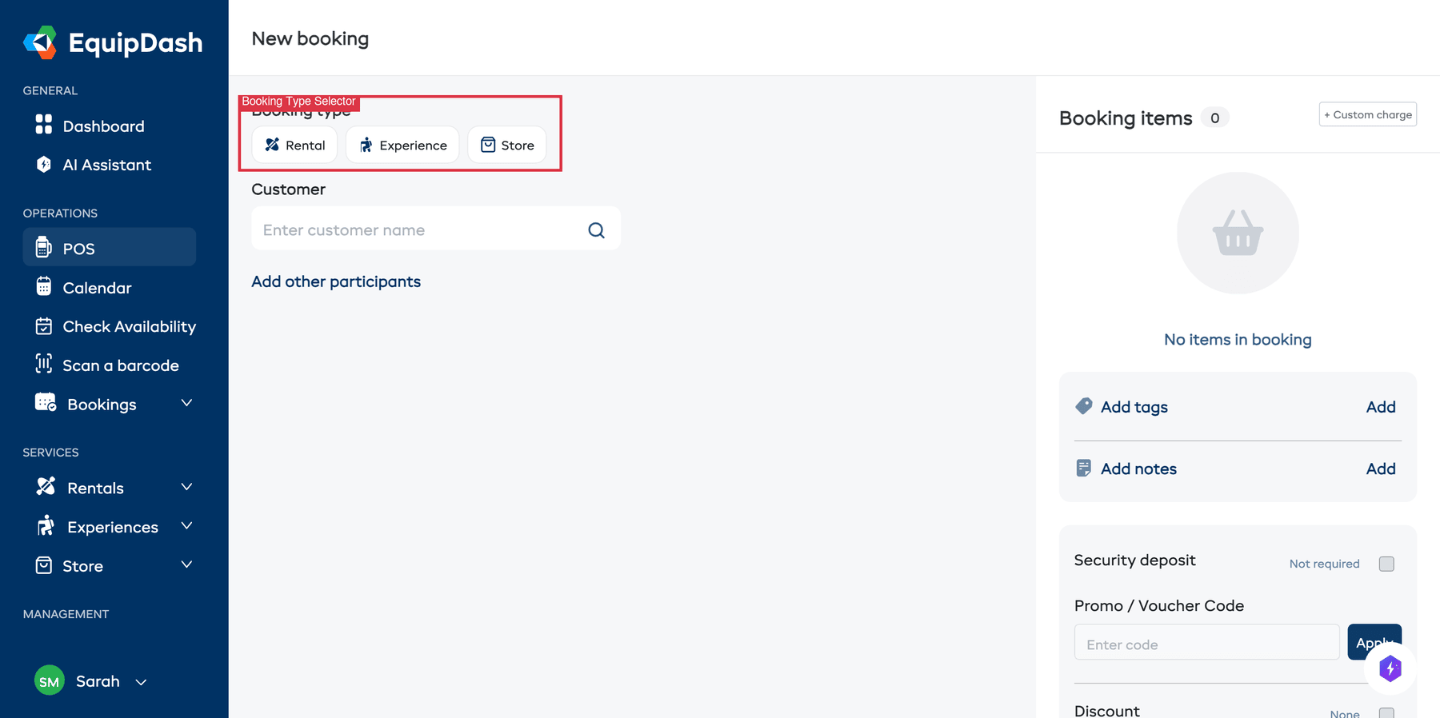Screen dimensions: 1440x718
Task: Click the Check Availability calendar icon
Action: (44, 326)
